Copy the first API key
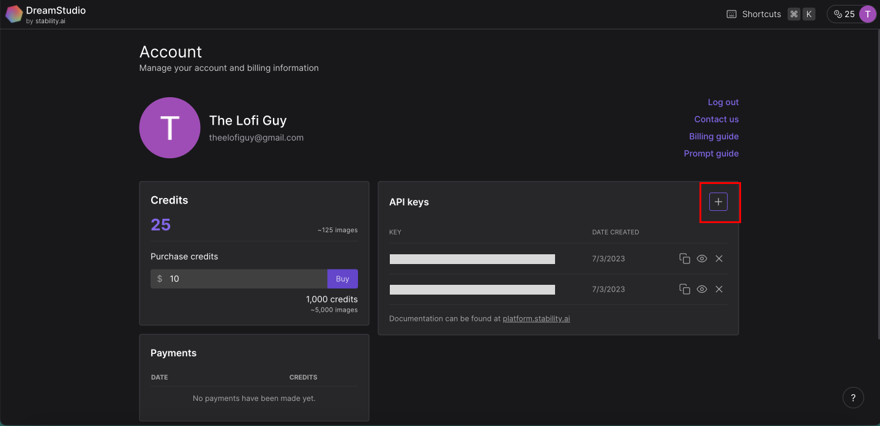This screenshot has width=880, height=426. (x=685, y=259)
